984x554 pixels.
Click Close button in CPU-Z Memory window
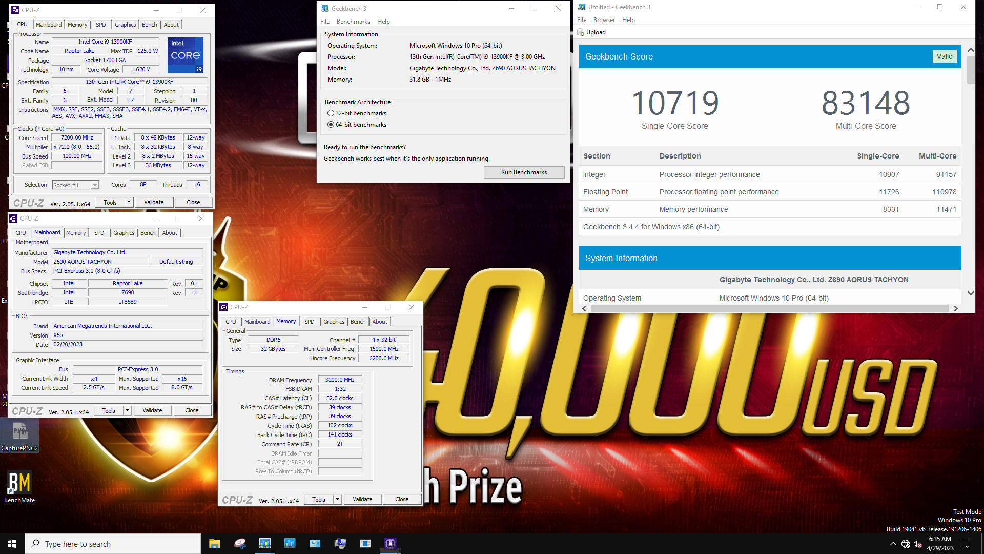(402, 499)
